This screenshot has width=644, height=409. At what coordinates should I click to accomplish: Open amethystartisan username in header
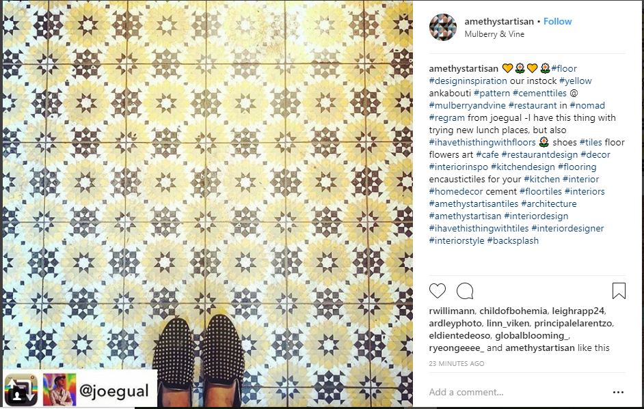[499, 21]
